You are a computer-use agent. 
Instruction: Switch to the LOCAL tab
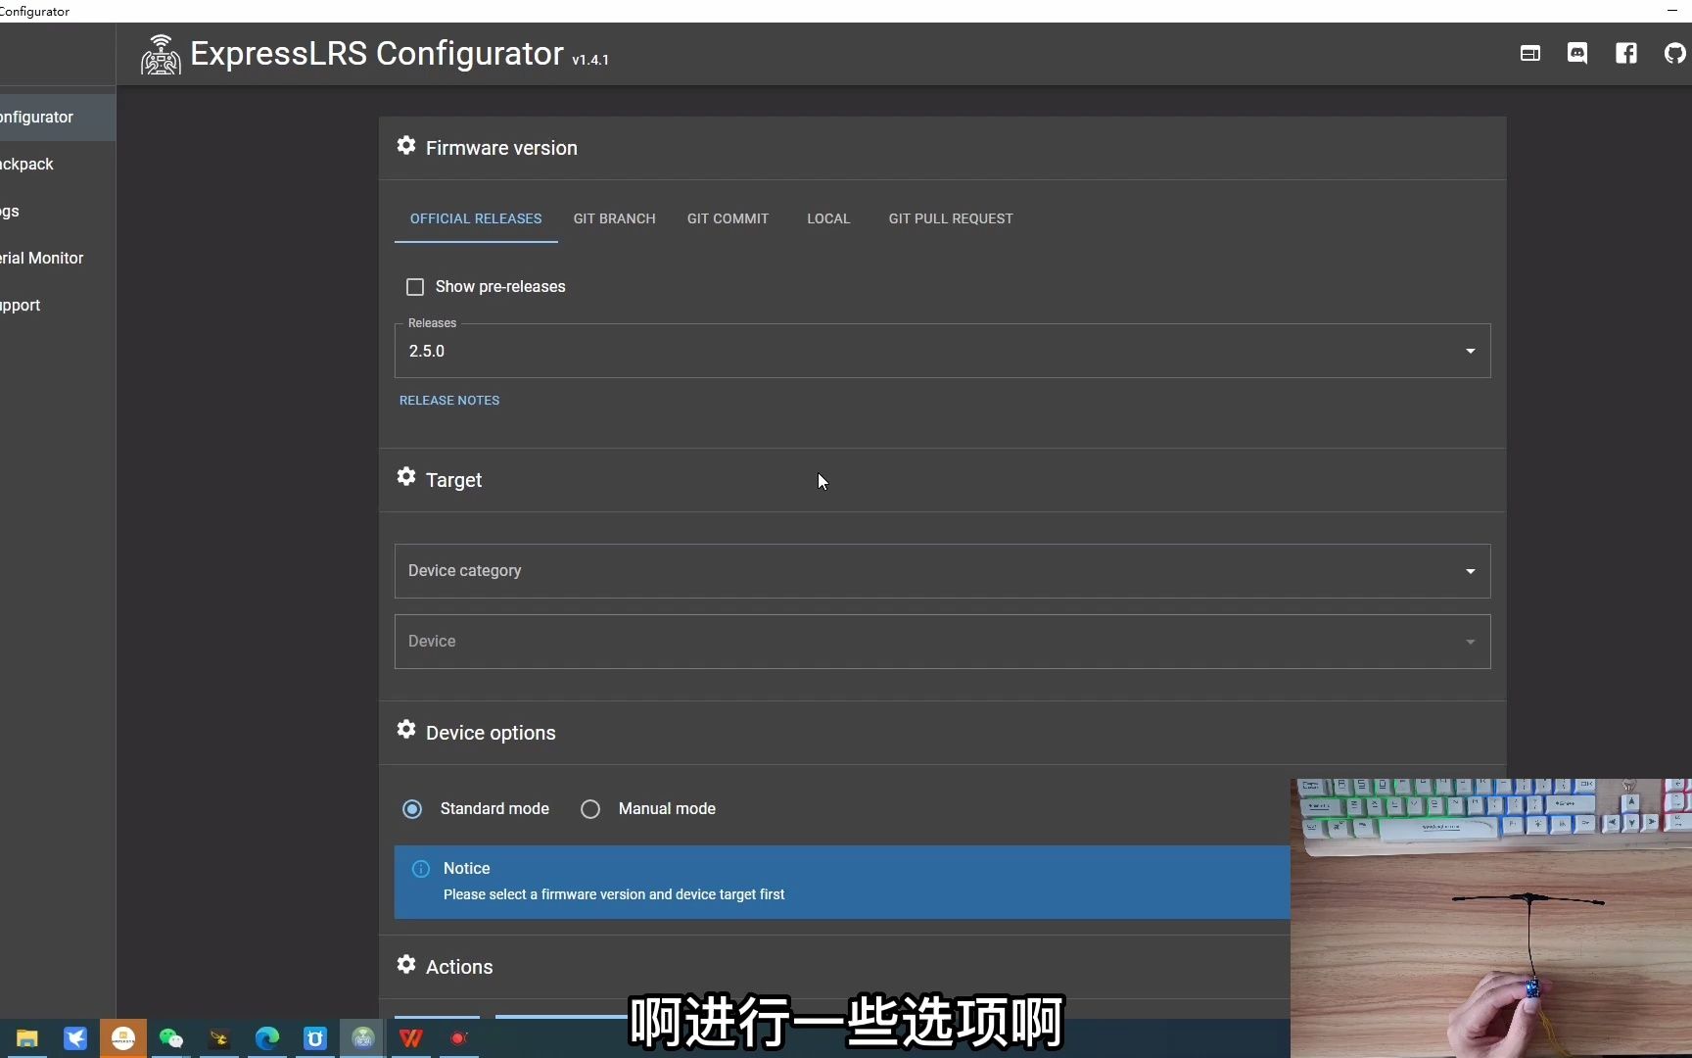828,218
